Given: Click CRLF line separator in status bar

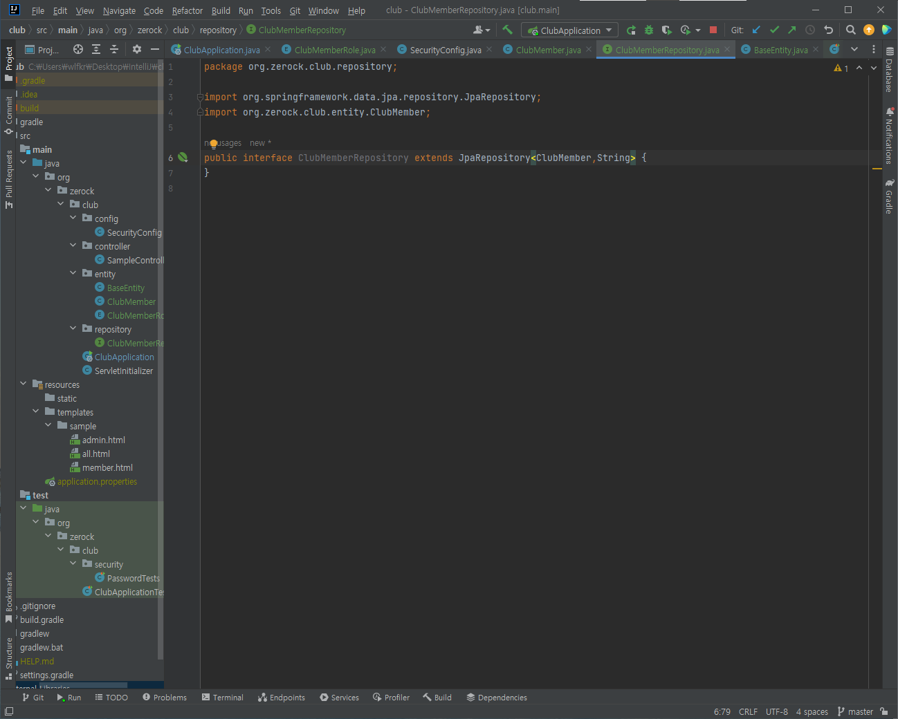Looking at the screenshot, I should pos(748,711).
